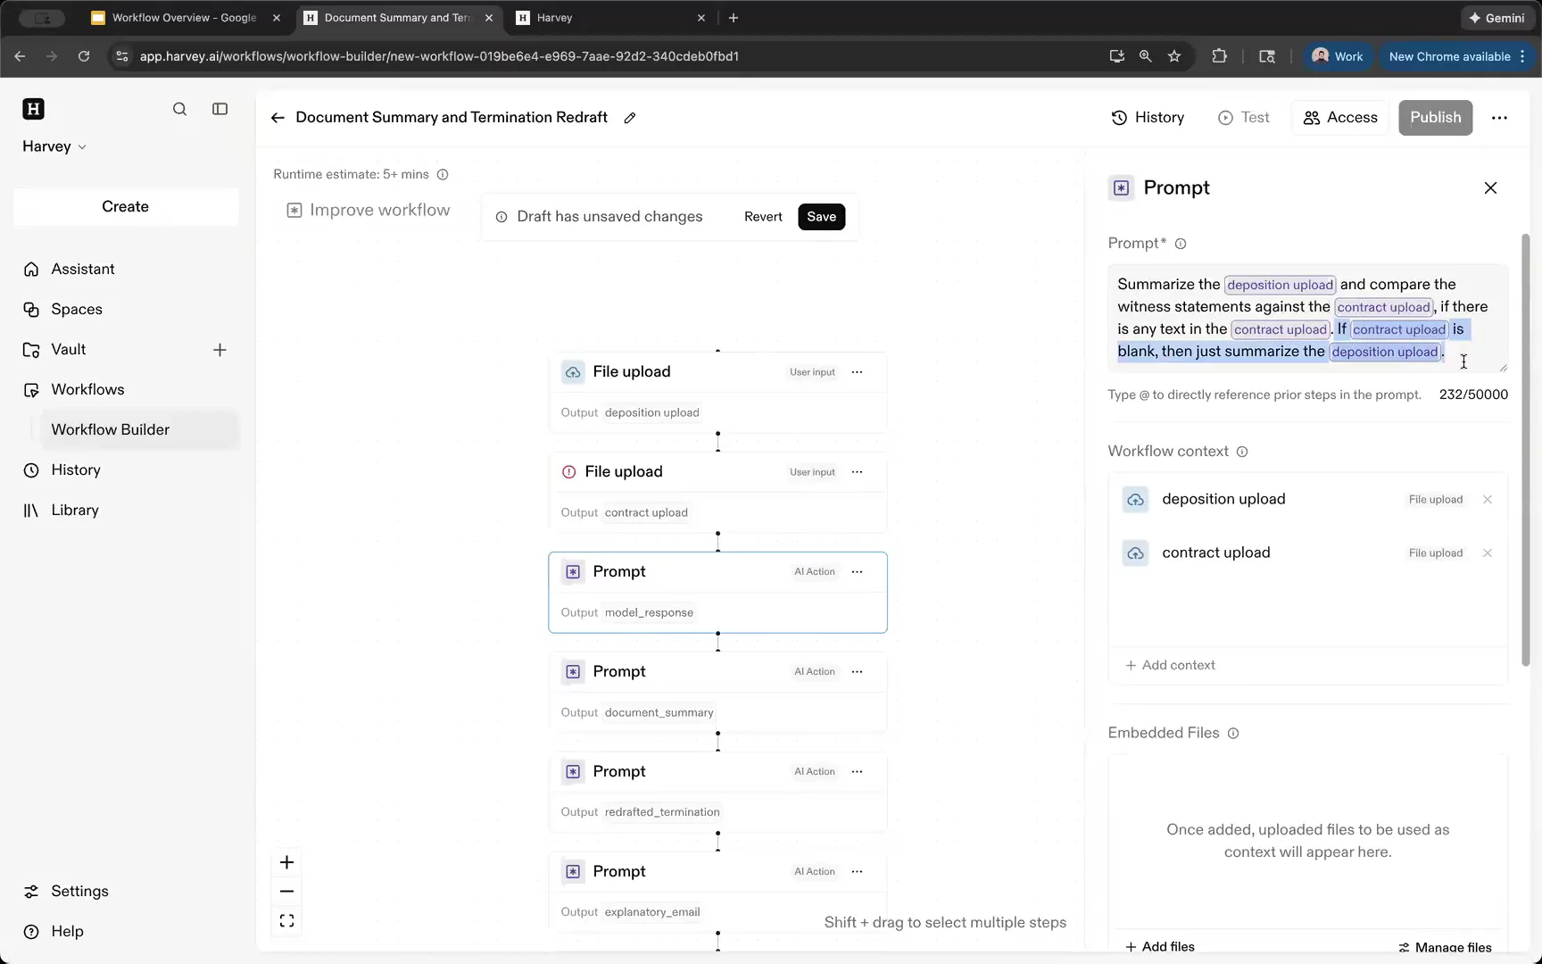
Task: Open Chrome's three-dot browser menu
Action: [x=1523, y=55]
